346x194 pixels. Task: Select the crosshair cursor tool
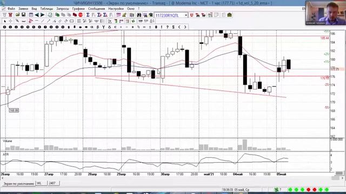(x=10, y=21)
